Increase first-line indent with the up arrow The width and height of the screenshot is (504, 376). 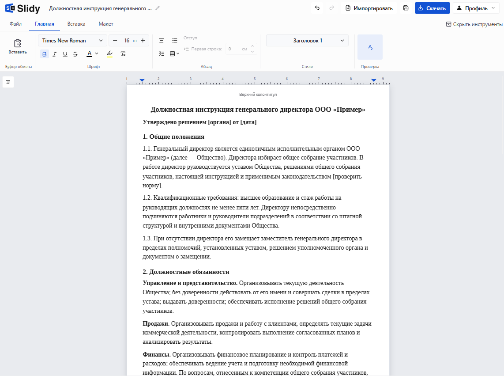[x=252, y=46]
